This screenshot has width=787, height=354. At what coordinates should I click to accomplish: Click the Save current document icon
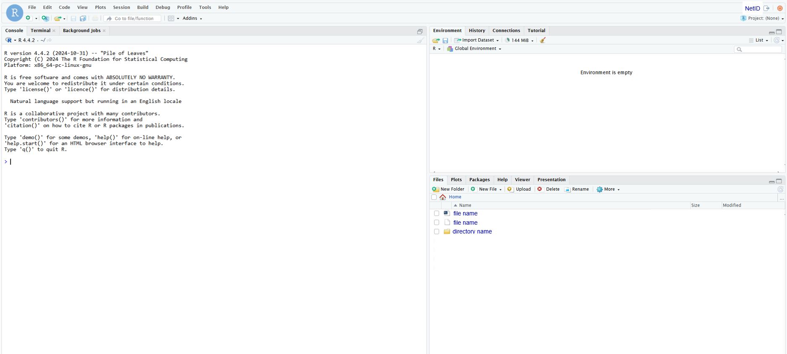[73, 18]
